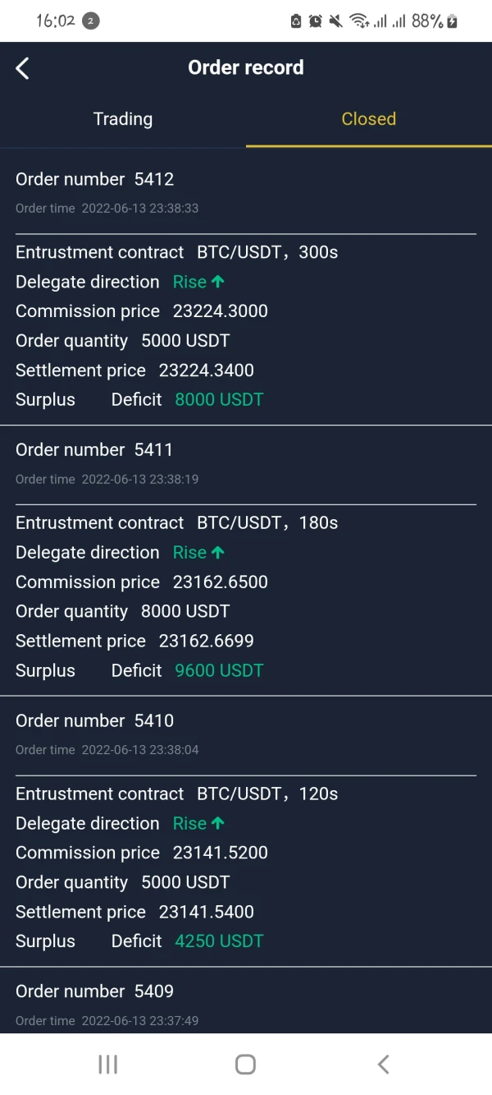Screen dimensions: 492x1095
Task: Tap the Wi-Fi icon in status bar
Action: (358, 21)
